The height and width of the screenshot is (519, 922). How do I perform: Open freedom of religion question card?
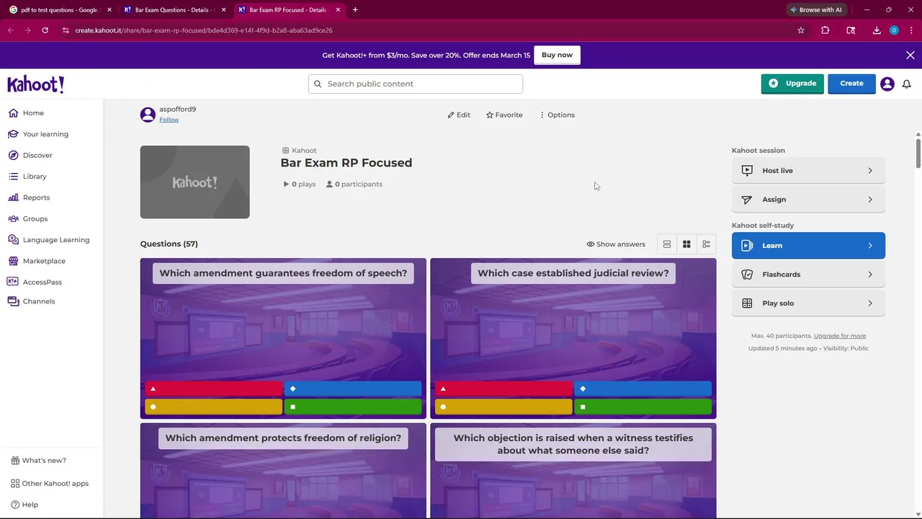pos(283,471)
